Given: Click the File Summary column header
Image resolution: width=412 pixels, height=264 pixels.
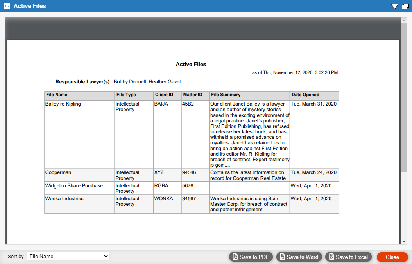Looking at the screenshot, I should click(249, 95).
